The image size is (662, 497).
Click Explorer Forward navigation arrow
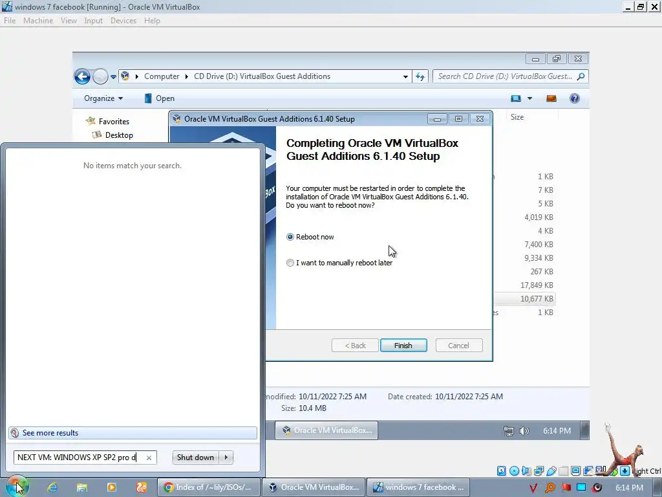click(100, 76)
